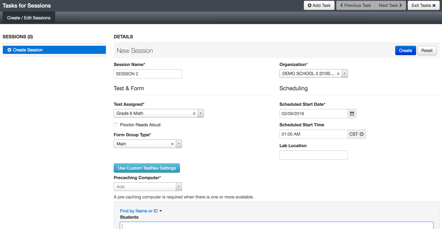Expand the Organization dropdown arrow
This screenshot has height=229, width=442.
tap(345, 73)
